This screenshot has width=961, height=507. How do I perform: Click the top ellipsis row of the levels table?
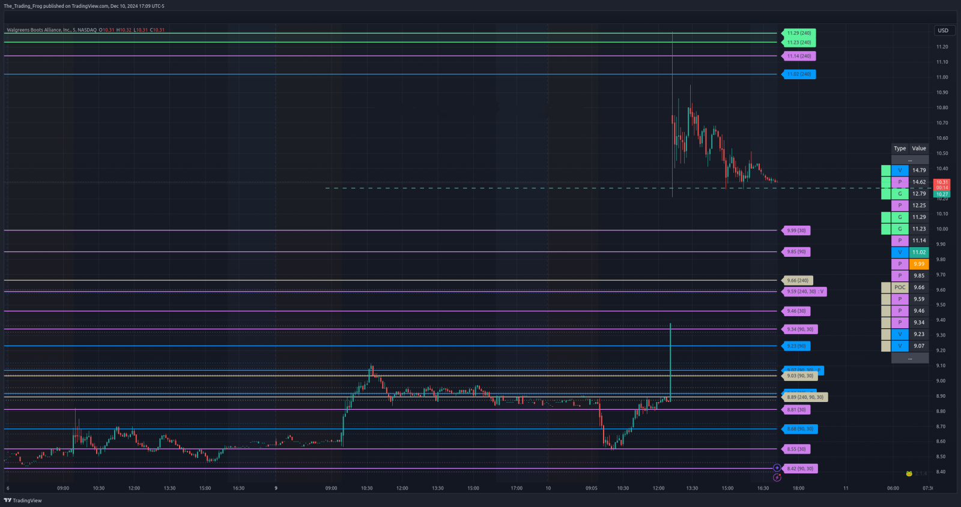tap(910, 160)
